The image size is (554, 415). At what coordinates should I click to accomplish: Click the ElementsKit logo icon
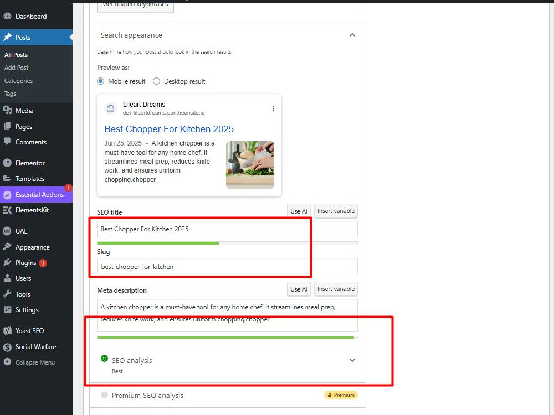tap(7, 210)
